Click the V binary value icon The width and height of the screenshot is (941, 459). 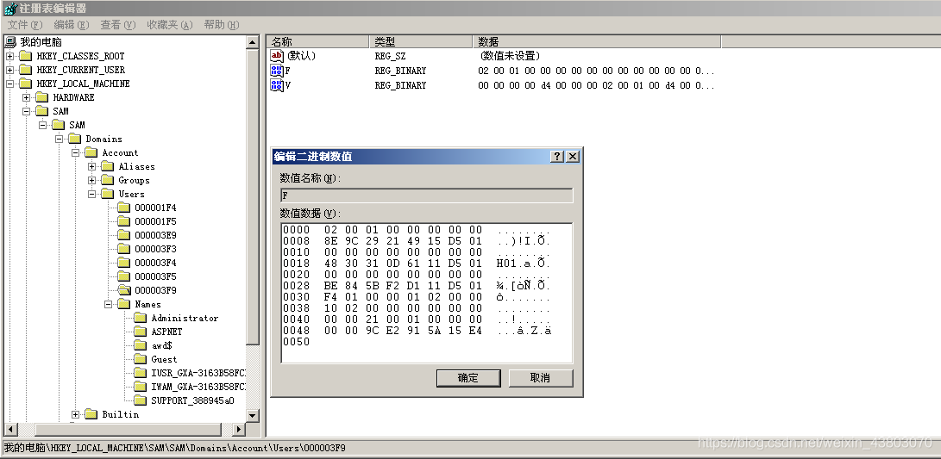(x=277, y=85)
